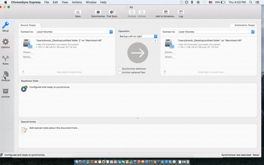
Task: Open the Analyze panel in the sidebar
Action: pyautogui.click(x=5, y=76)
